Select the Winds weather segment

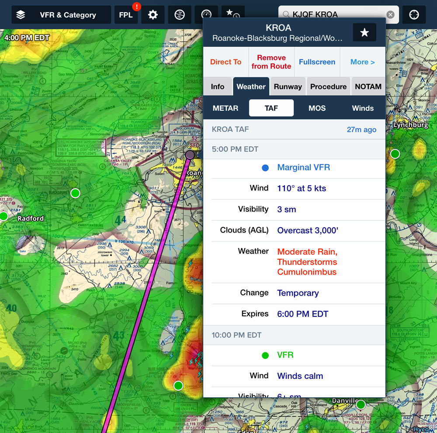[x=363, y=108]
